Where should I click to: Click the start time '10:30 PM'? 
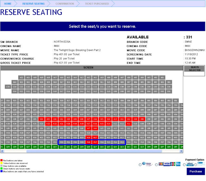[190, 58]
